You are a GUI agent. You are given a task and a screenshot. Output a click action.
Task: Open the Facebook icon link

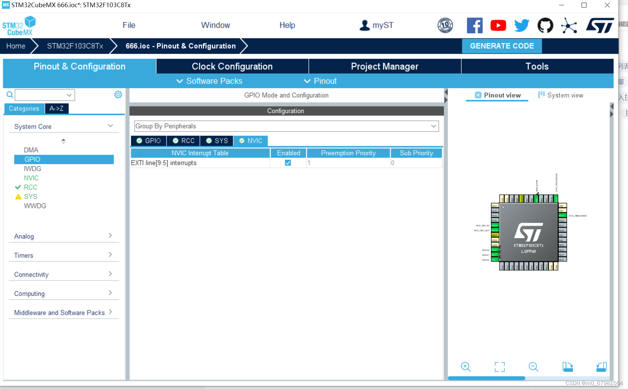[x=475, y=25]
